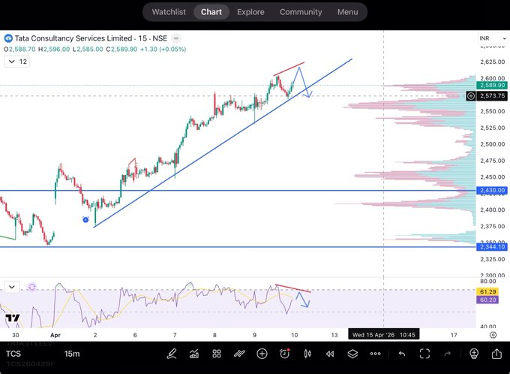Collapse the RSI indicator pane chevron

[12, 287]
